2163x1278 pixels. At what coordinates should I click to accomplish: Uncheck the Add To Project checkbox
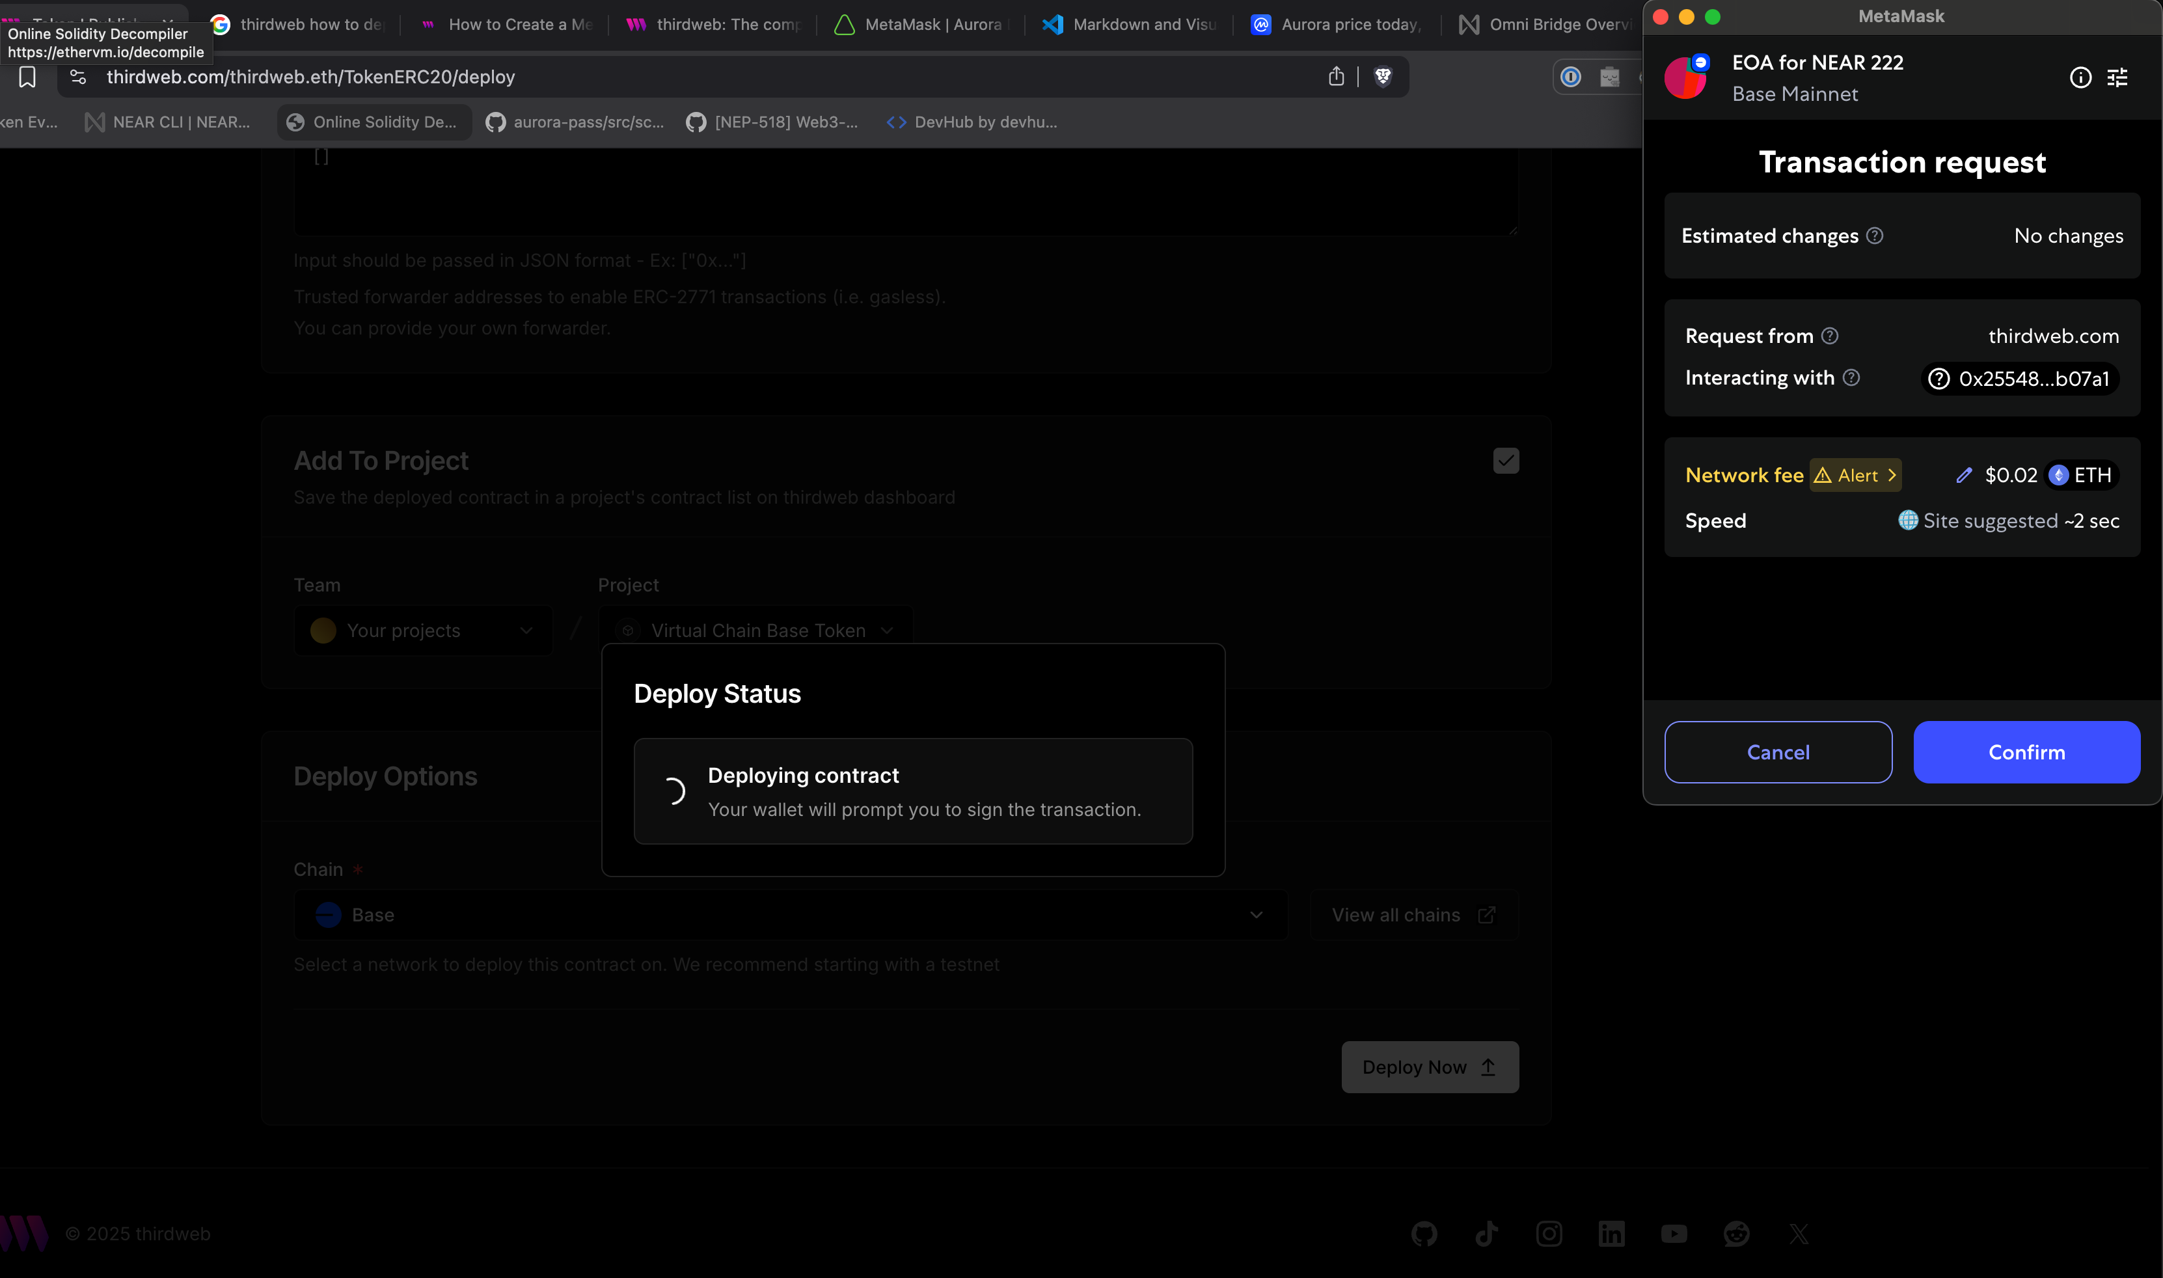[1505, 461]
